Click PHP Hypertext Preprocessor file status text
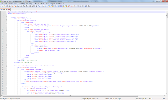This screenshot has height=100, width=168. 10,99
